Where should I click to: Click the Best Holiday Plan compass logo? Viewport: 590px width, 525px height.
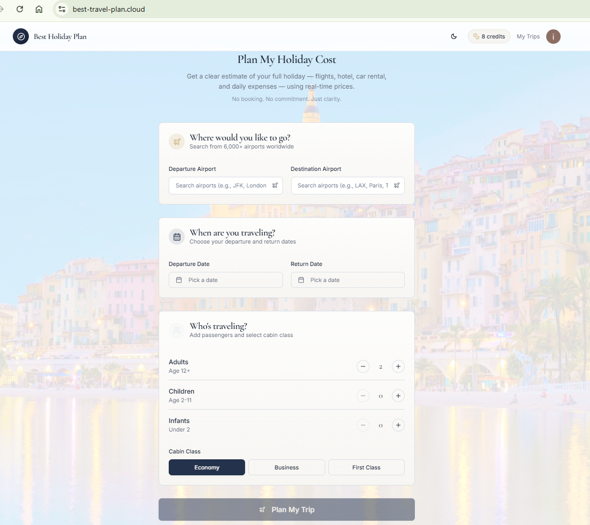coord(21,36)
